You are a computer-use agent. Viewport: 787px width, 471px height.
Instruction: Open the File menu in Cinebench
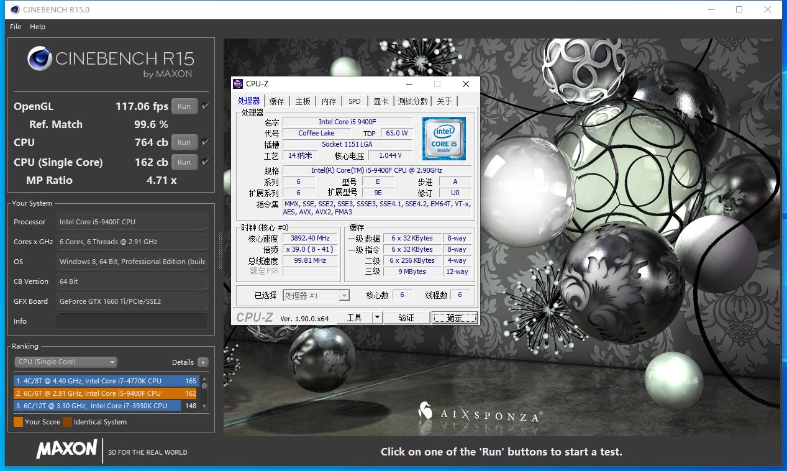coord(16,27)
